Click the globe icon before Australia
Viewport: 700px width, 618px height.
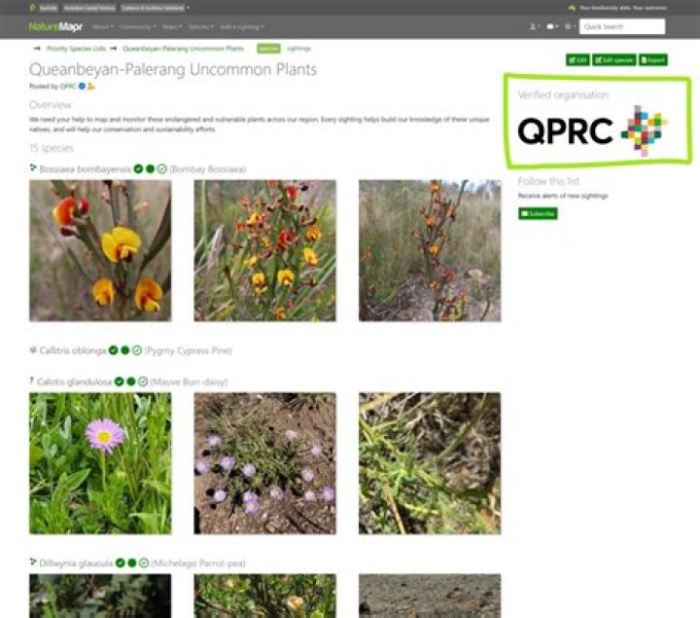[32, 8]
